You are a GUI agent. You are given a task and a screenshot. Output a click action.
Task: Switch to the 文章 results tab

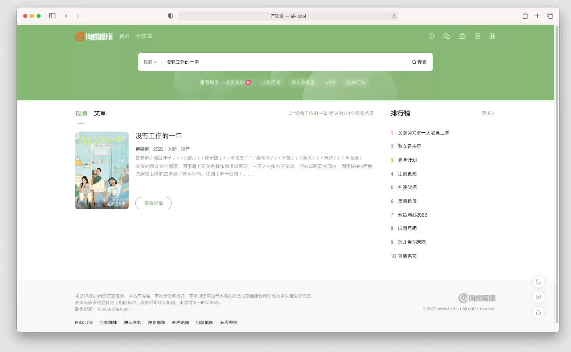(x=100, y=114)
